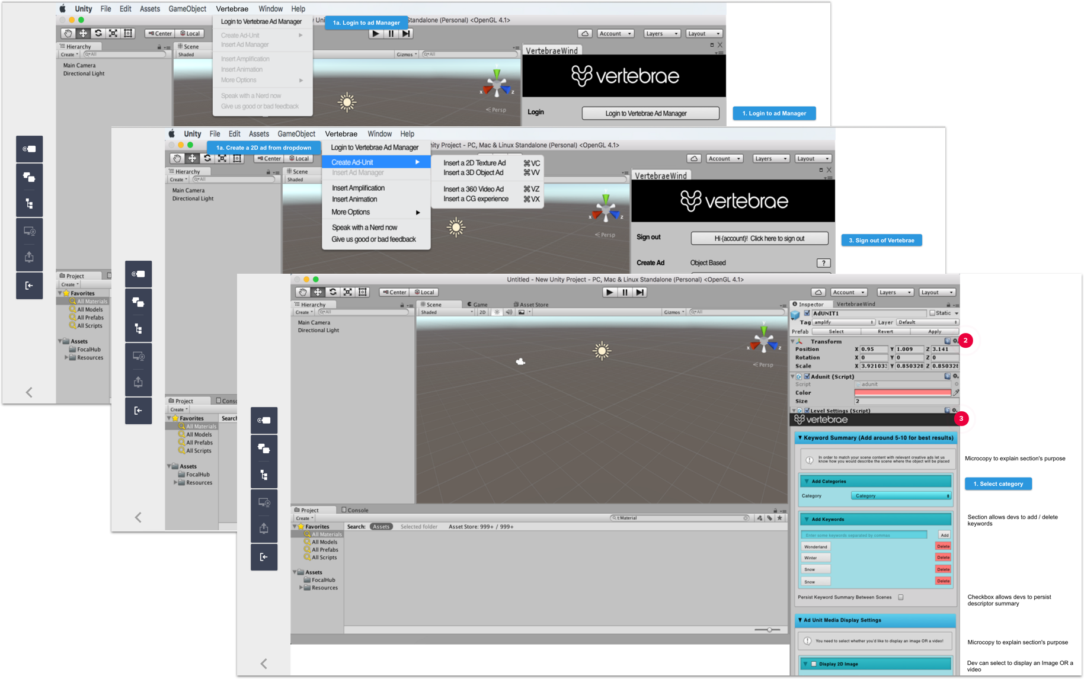Click the Color eyedropper in Adunit script
This screenshot has height=679, width=1084.
(955, 392)
